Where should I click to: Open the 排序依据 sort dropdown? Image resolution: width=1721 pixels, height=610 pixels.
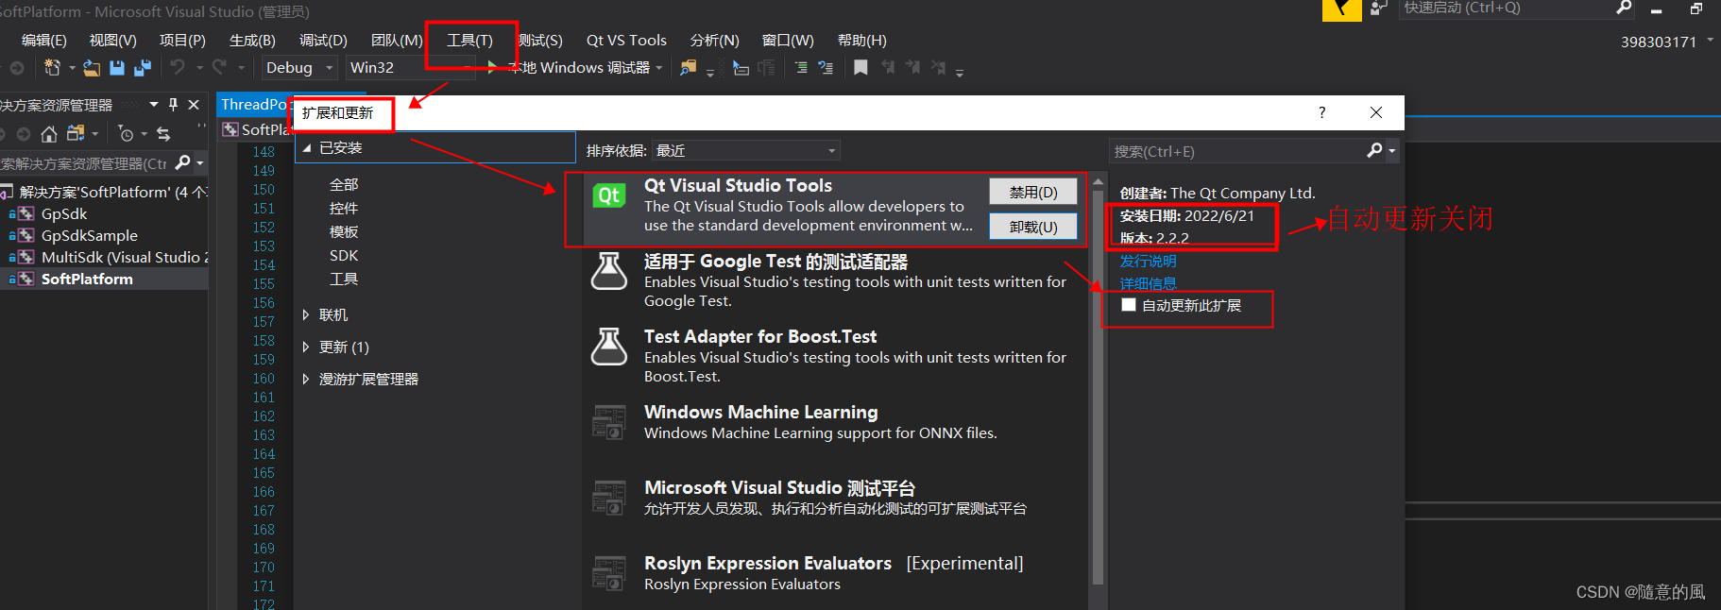point(745,151)
